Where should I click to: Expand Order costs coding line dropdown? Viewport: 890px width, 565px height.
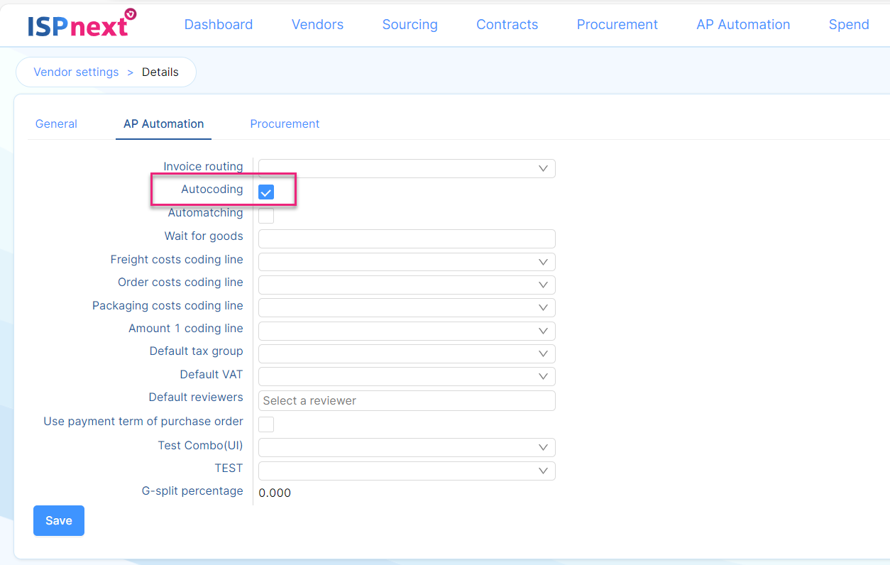(x=407, y=285)
